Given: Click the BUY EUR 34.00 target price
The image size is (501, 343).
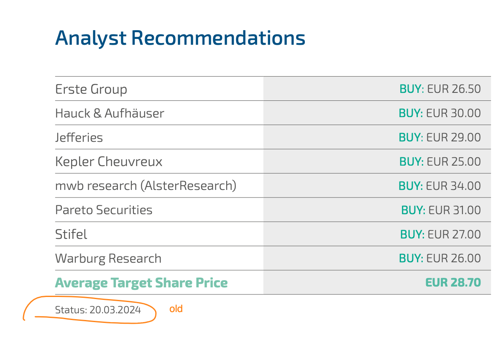Looking at the screenshot, I should point(440,186).
